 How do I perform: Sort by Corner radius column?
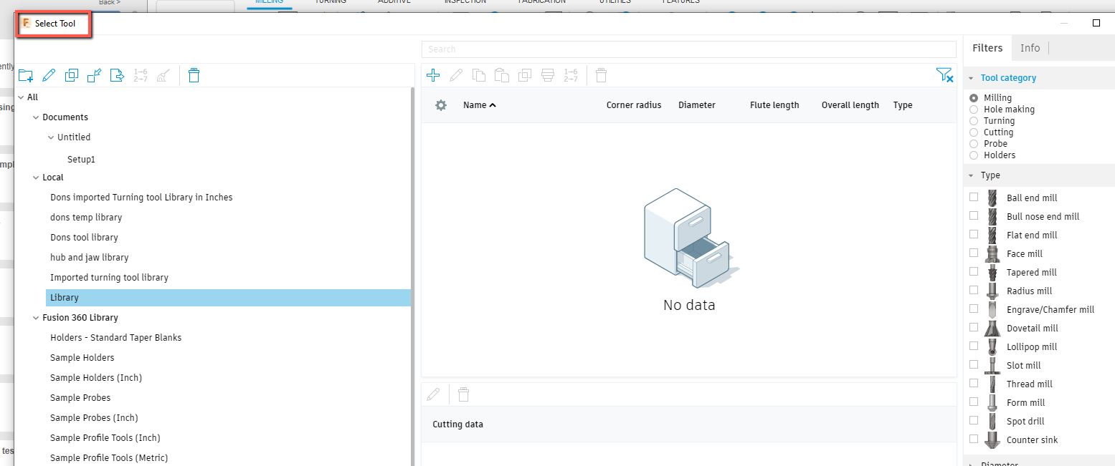coord(634,105)
